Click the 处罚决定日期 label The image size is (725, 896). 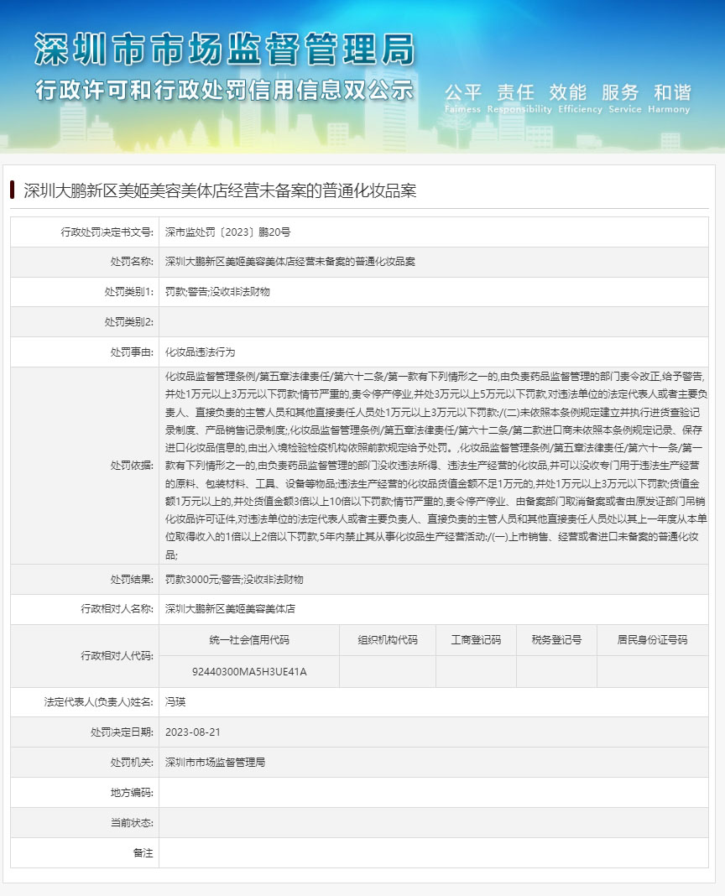(x=122, y=732)
